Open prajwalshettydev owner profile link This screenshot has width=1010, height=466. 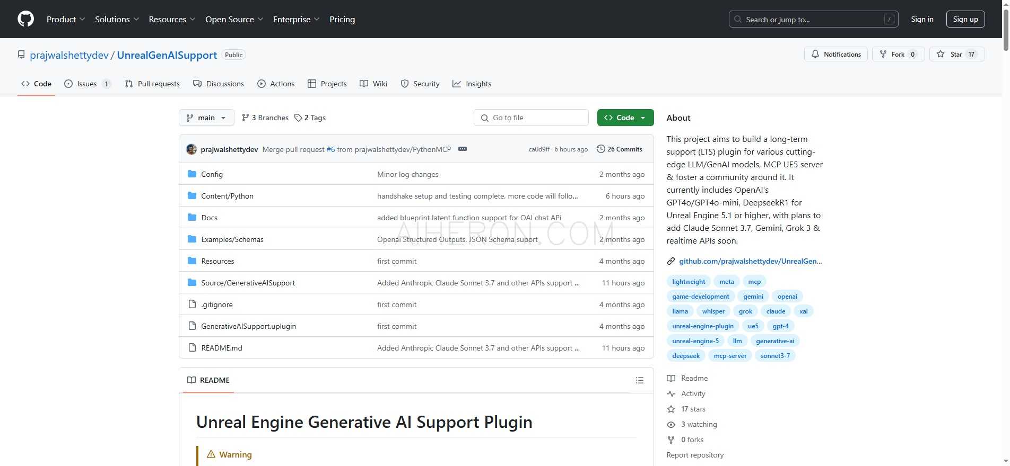pos(69,55)
